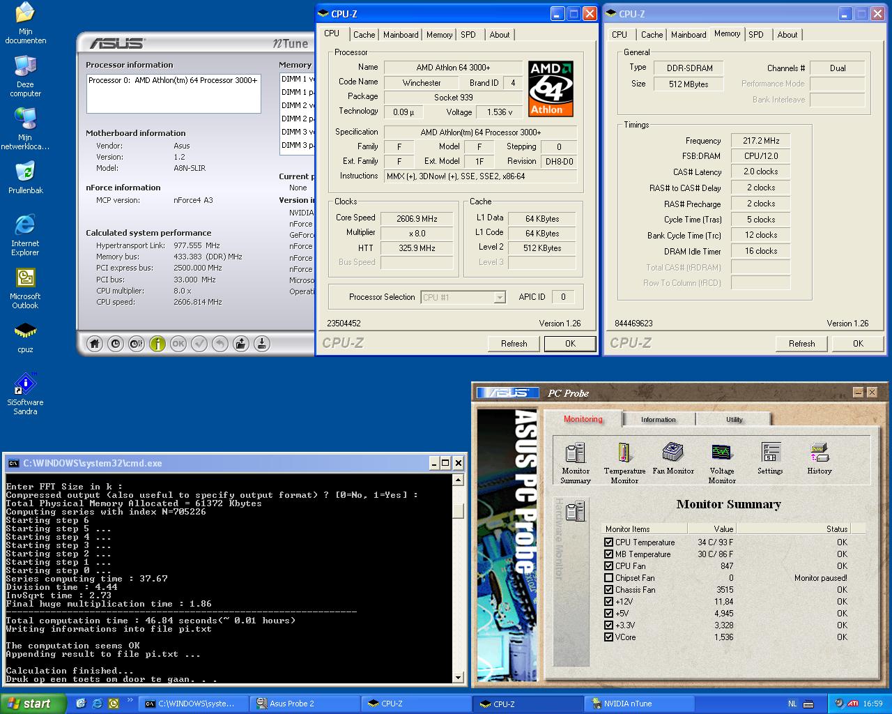Screen dimensions: 892x714
Task: Switch to the Mainboard tab in the left CPU-Z window
Action: click(x=401, y=35)
